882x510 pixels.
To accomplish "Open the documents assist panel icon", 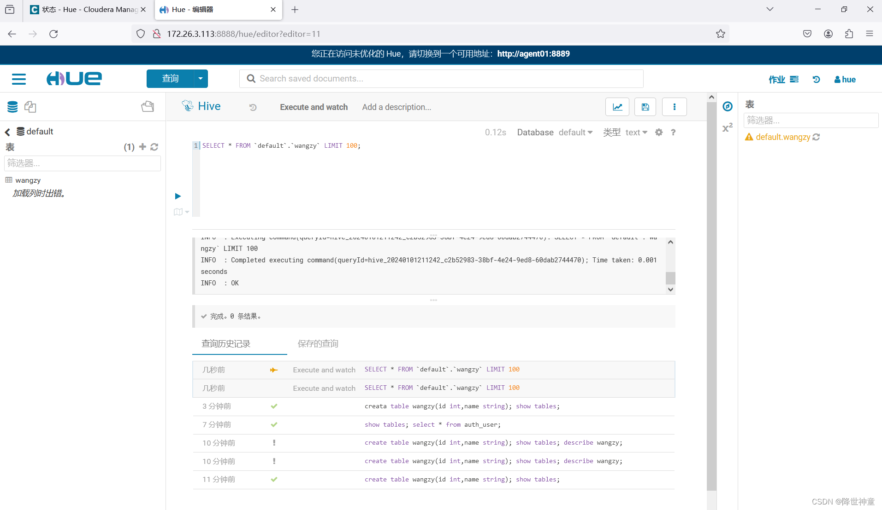I will tap(30, 107).
